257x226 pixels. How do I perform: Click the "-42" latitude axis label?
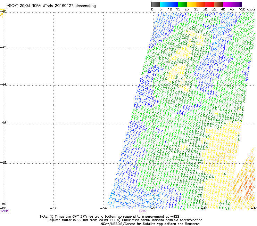click(x=3, y=47)
